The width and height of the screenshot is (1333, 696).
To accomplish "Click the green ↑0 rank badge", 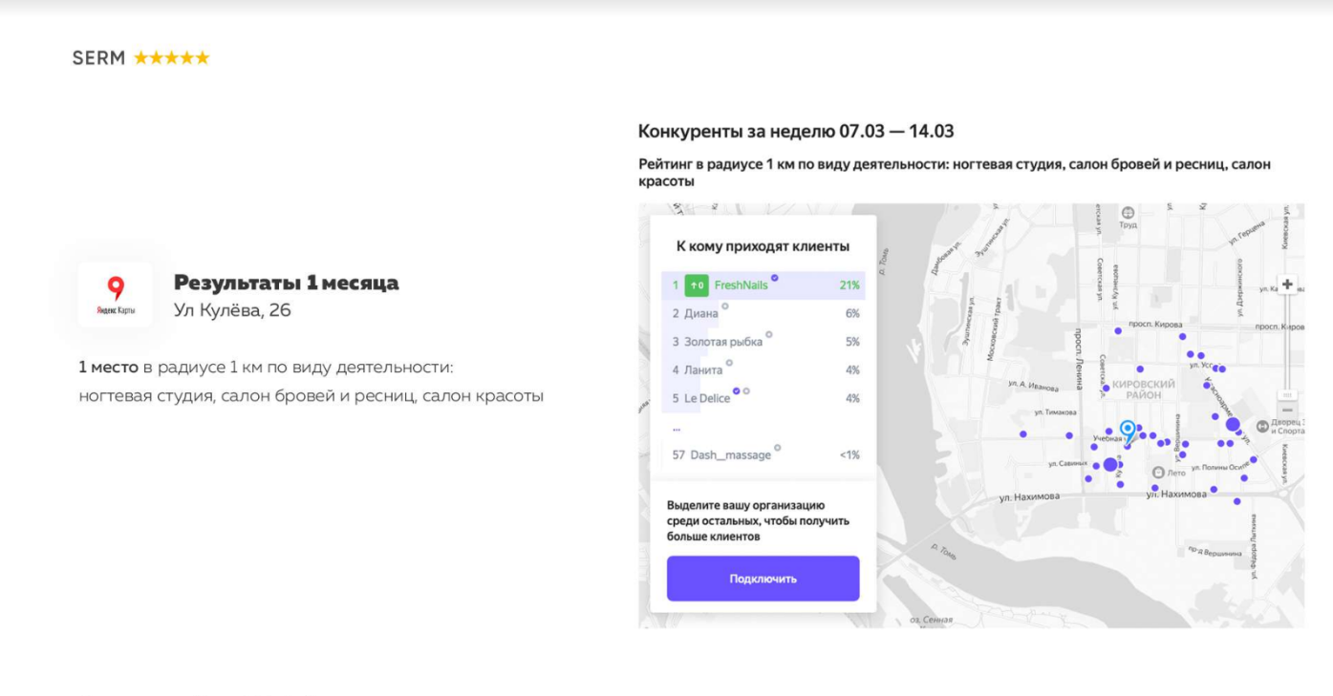I will click(x=697, y=285).
